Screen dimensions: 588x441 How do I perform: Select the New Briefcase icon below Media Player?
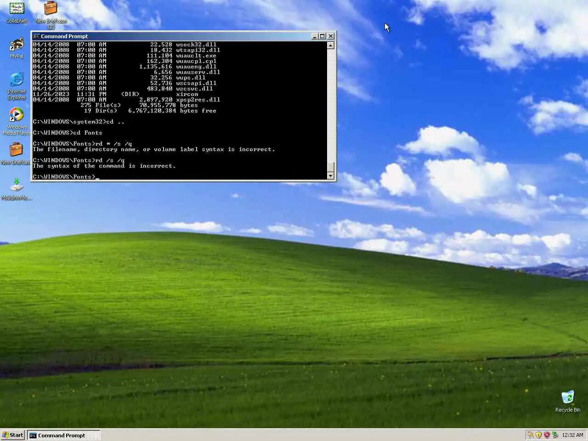[x=16, y=154]
